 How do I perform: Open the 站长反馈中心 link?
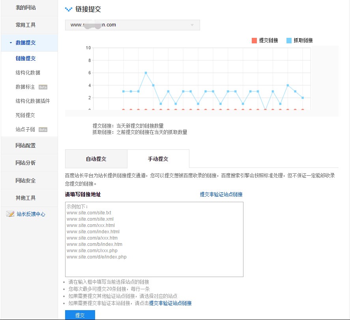(31, 214)
